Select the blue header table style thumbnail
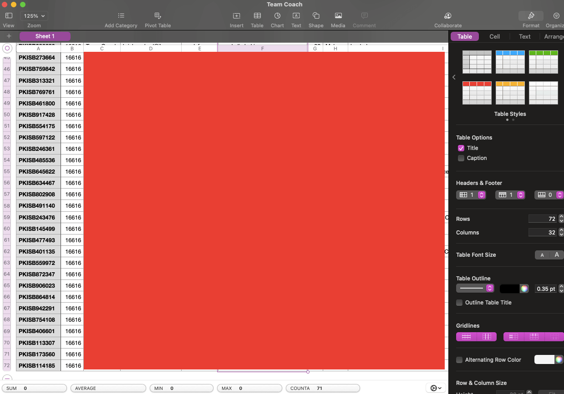Image resolution: width=564 pixels, height=394 pixels. point(510,62)
